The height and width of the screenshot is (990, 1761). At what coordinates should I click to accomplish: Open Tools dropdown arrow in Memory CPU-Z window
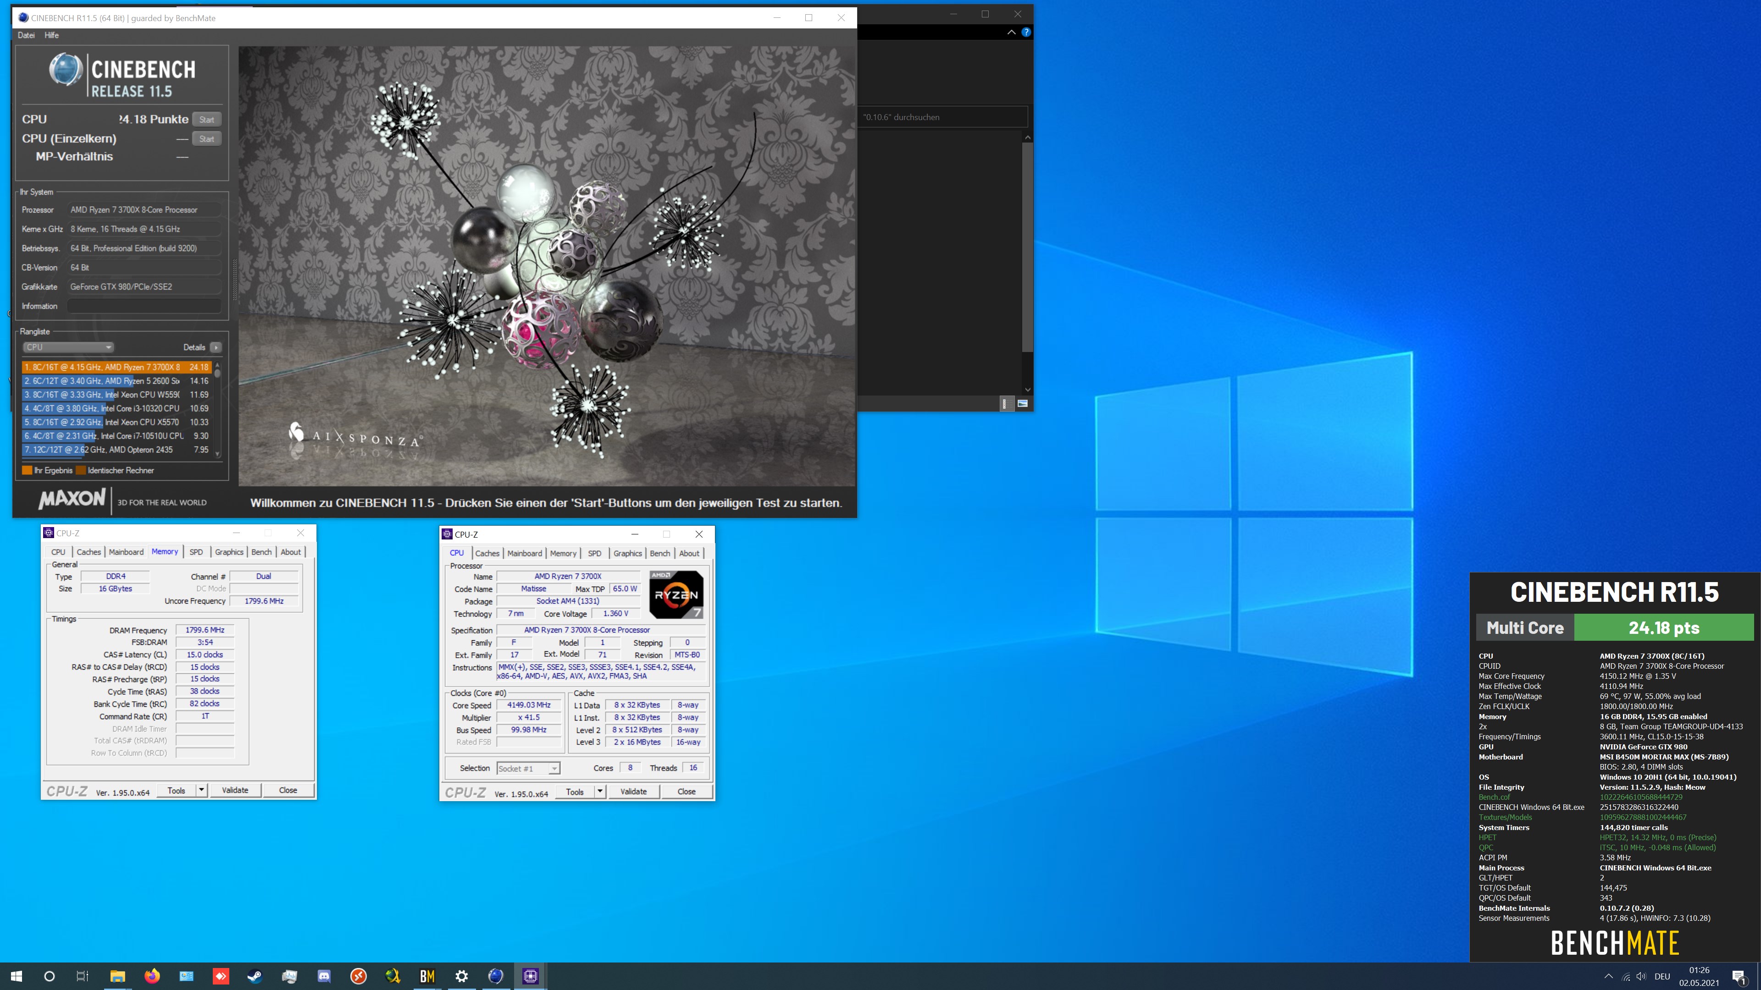click(201, 791)
